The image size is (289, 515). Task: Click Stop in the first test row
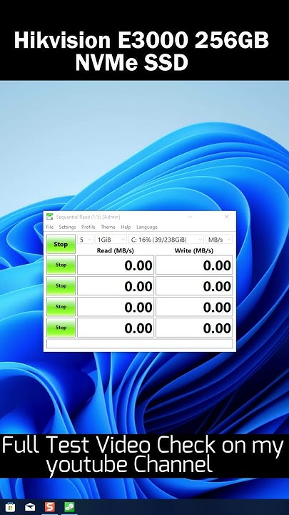[x=61, y=265]
